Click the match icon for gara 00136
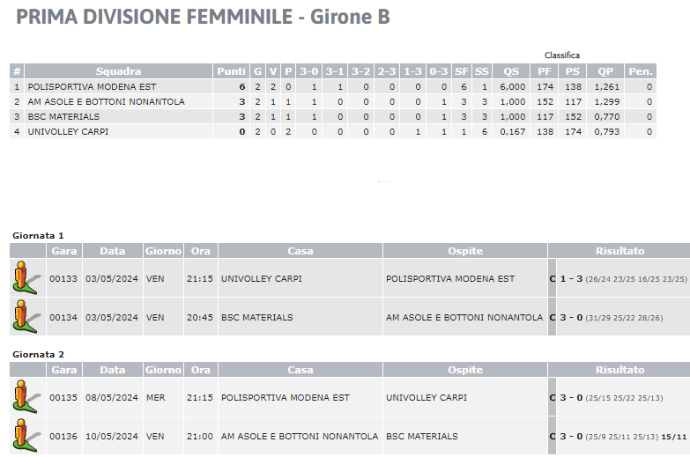Viewport: 690px width, 457px height. 26,436
